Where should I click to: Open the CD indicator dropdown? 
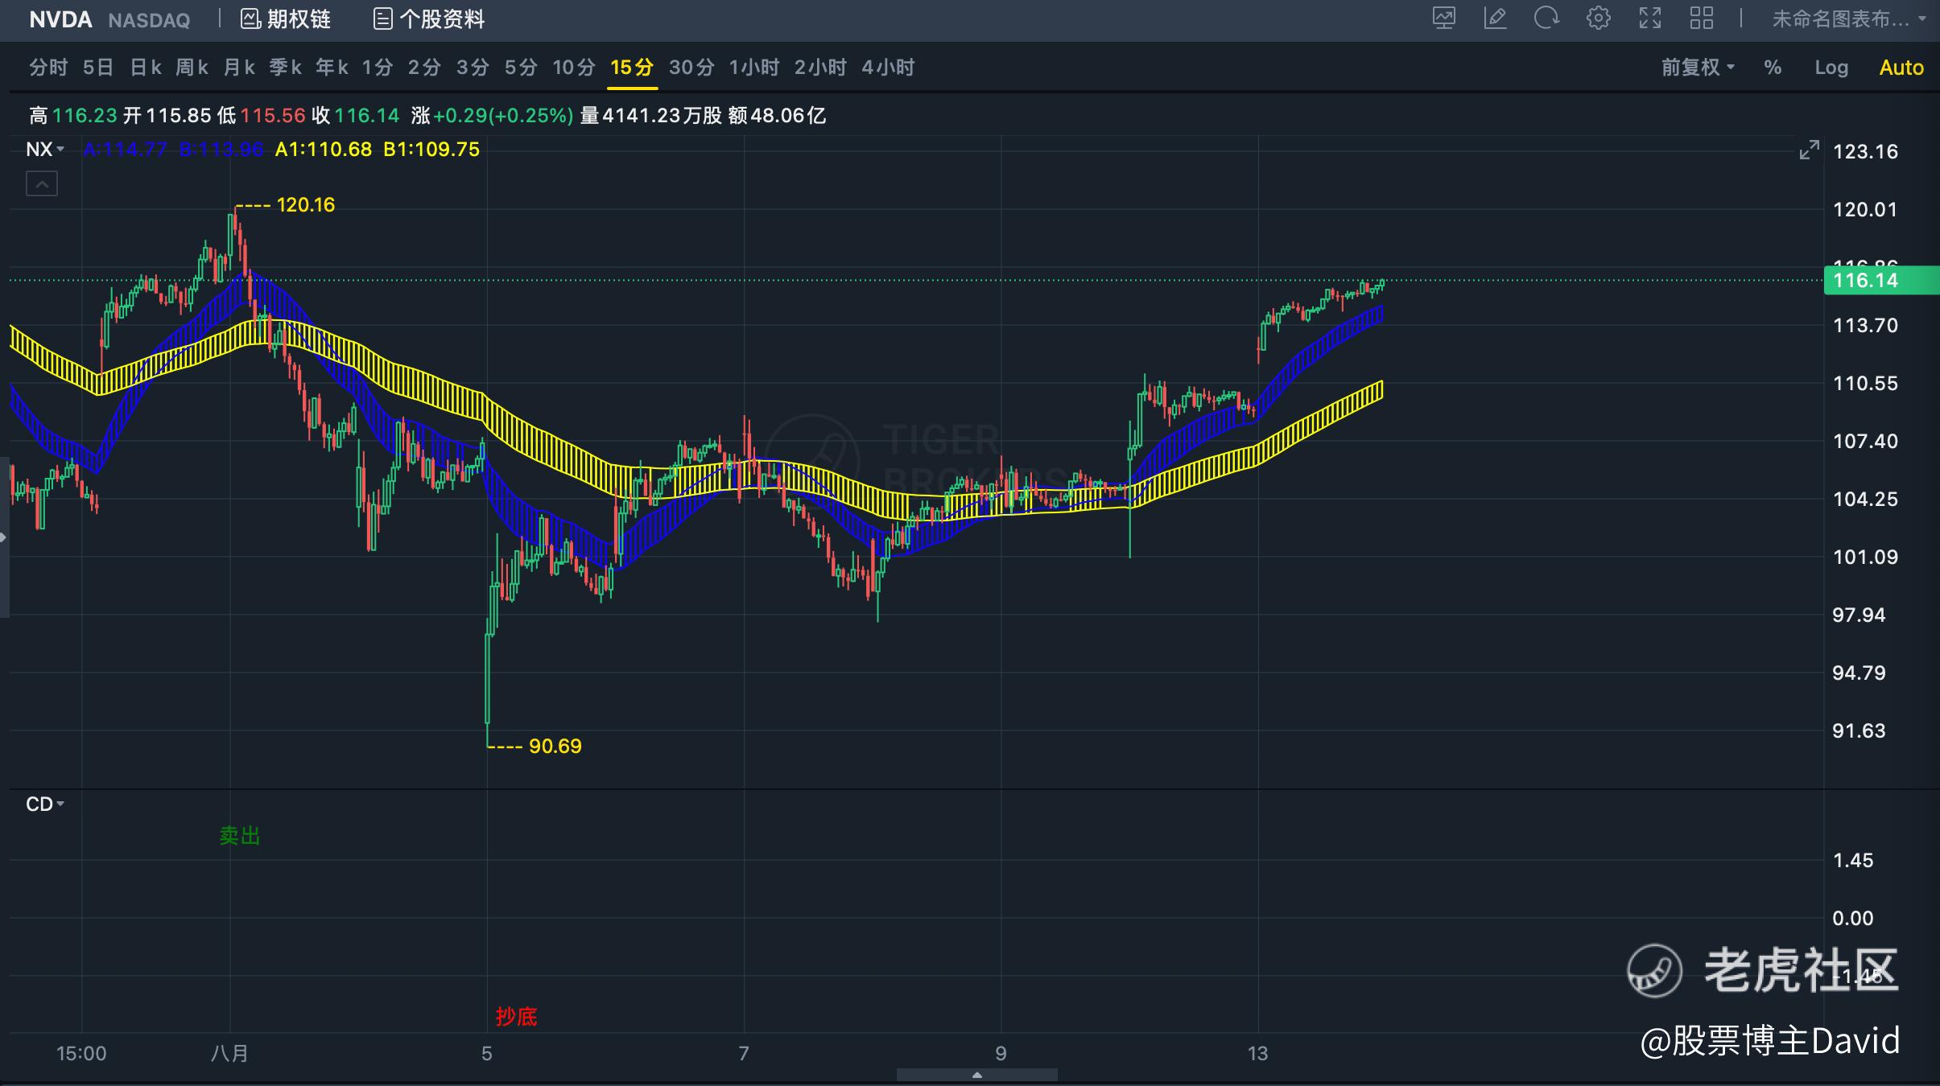(x=45, y=804)
